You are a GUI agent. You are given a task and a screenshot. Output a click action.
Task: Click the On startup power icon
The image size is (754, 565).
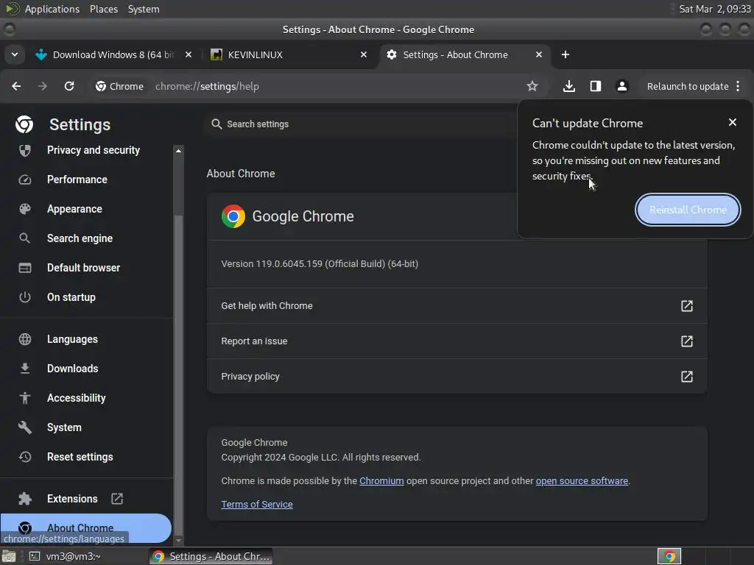click(x=24, y=297)
